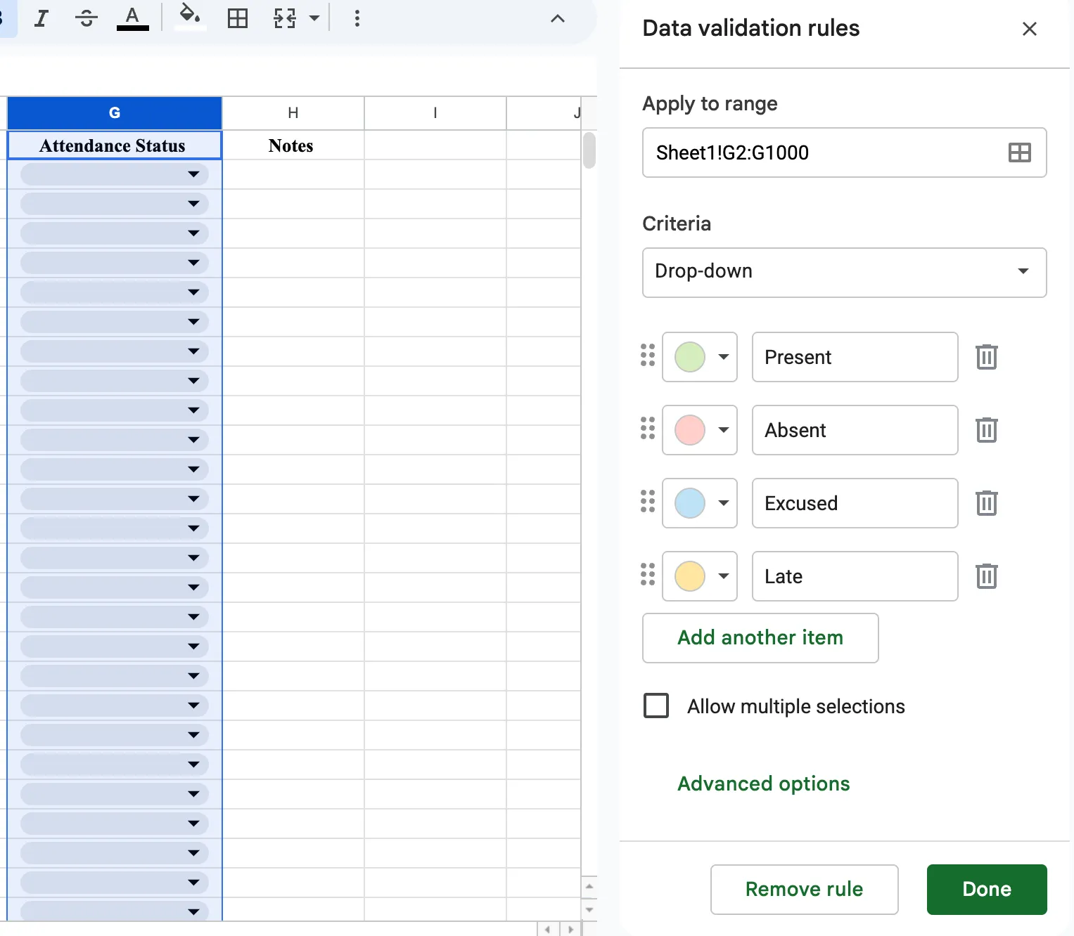Click the scroll down arrow of the sheet

tap(589, 909)
